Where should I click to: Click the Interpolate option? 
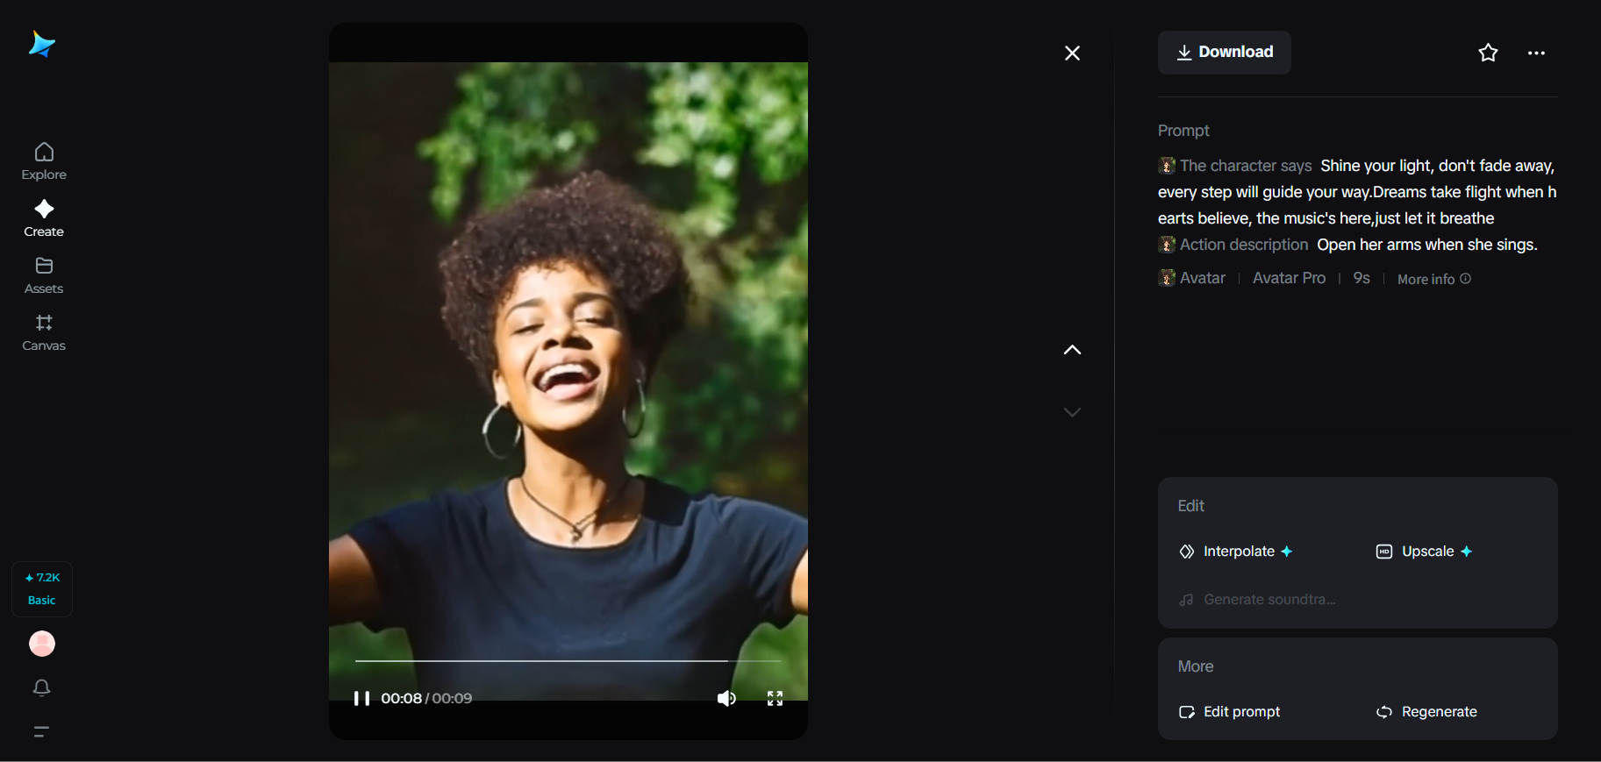(1238, 552)
